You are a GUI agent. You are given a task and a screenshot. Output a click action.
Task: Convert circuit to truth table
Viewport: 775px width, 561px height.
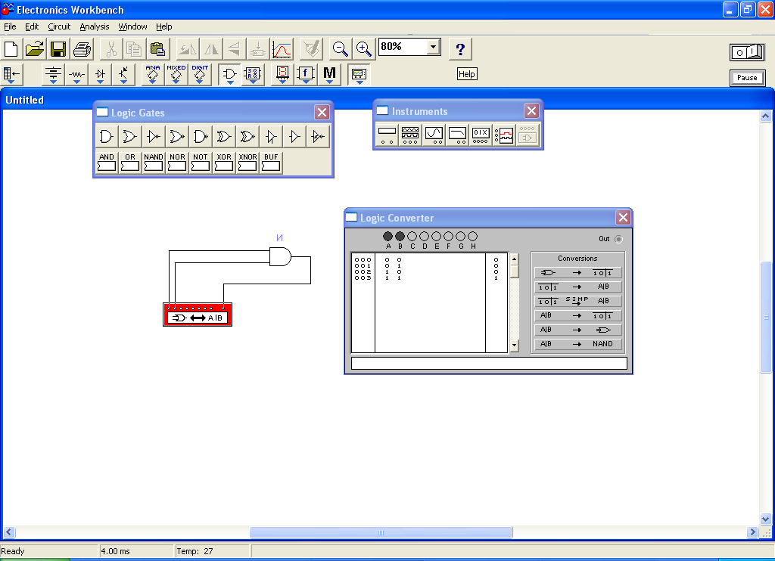(x=577, y=273)
